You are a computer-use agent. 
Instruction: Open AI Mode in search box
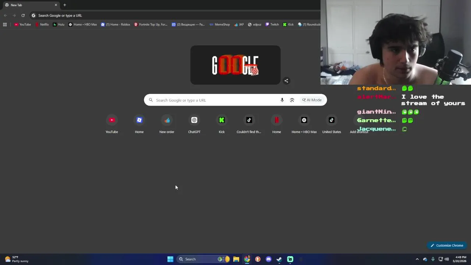pyautogui.click(x=312, y=100)
